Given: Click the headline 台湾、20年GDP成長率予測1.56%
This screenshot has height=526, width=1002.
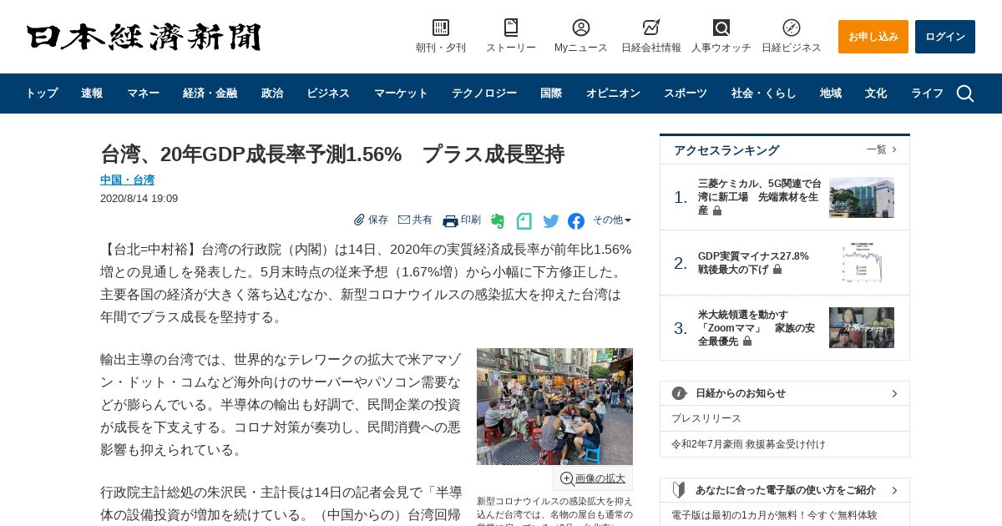Looking at the screenshot, I should coord(332,154).
